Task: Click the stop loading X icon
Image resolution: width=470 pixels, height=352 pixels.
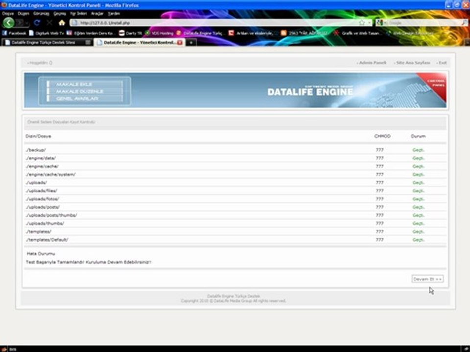Action: click(x=49, y=23)
